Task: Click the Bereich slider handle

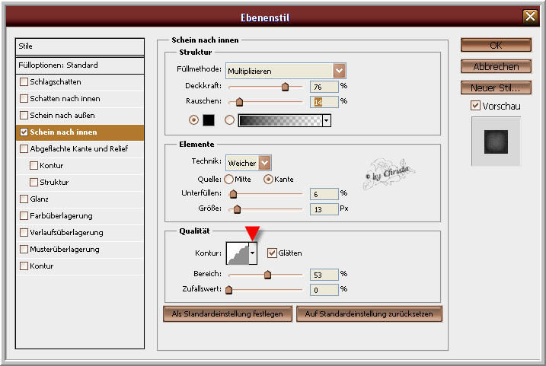Action: 267,275
